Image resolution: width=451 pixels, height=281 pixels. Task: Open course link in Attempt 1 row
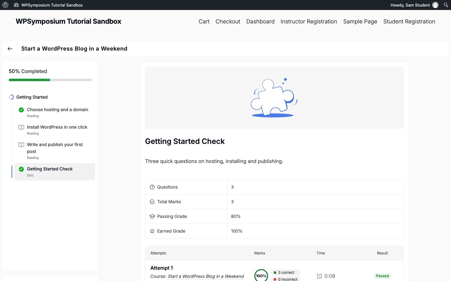coord(206,276)
